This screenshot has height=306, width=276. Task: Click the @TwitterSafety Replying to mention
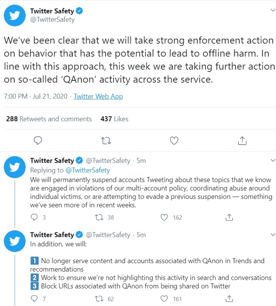87,170
